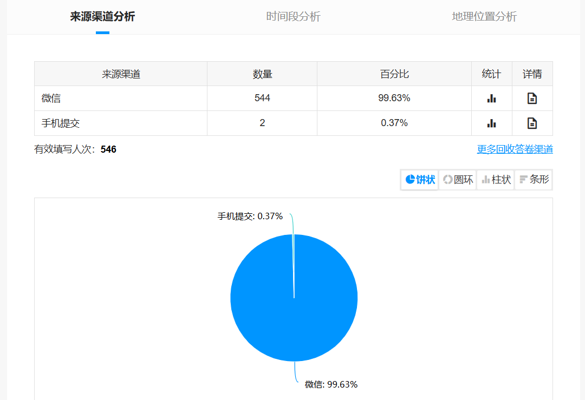The image size is (585, 400).
Task: Click the 微信: 99.63% chart label
Action: pos(331,384)
